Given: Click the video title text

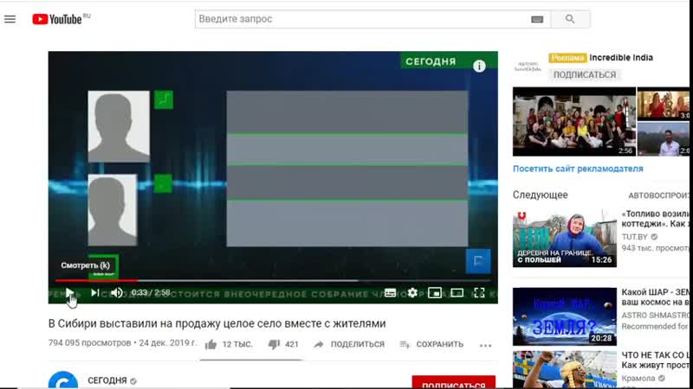Looking at the screenshot, I should pyautogui.click(x=217, y=323).
